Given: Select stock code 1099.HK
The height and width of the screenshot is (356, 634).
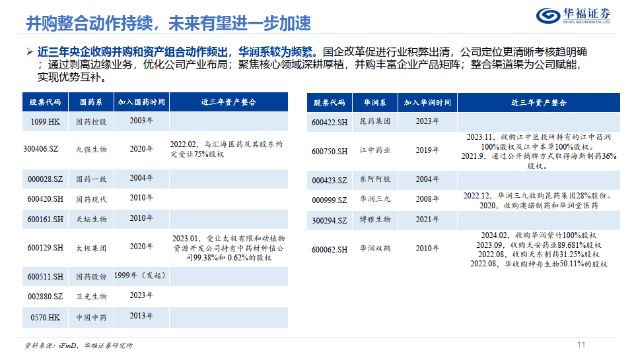Looking at the screenshot, I should [46, 121].
